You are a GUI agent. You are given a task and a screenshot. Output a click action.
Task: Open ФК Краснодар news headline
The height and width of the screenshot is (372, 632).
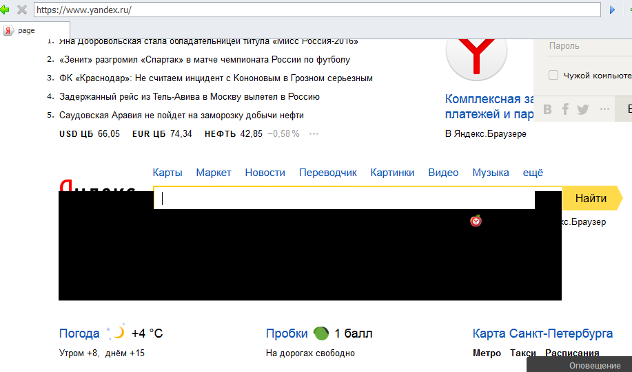pos(216,78)
